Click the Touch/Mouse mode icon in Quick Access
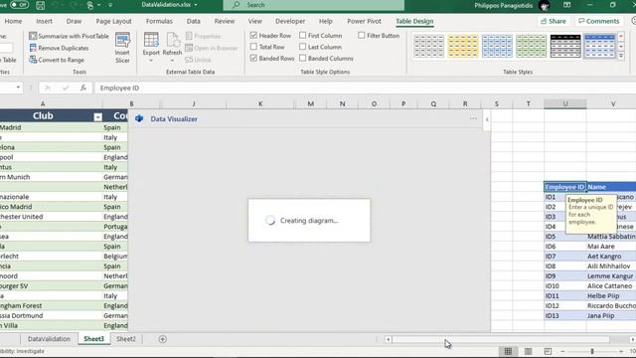Image resolution: width=636 pixels, height=358 pixels. click(x=90, y=5)
